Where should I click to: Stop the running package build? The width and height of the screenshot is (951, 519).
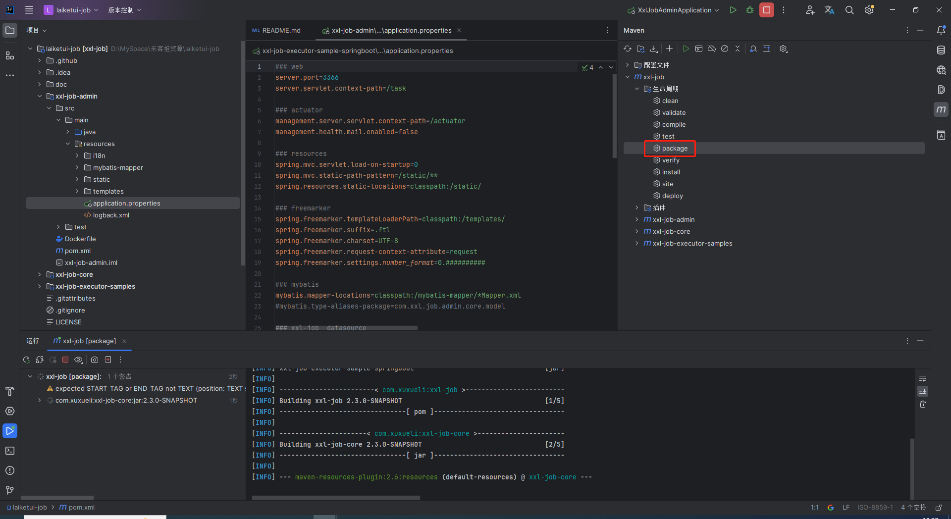65,360
